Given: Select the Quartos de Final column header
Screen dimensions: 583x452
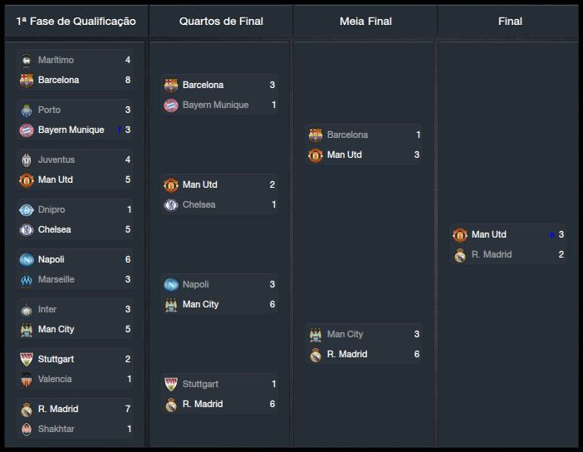Looking at the screenshot, I should pyautogui.click(x=220, y=21).
